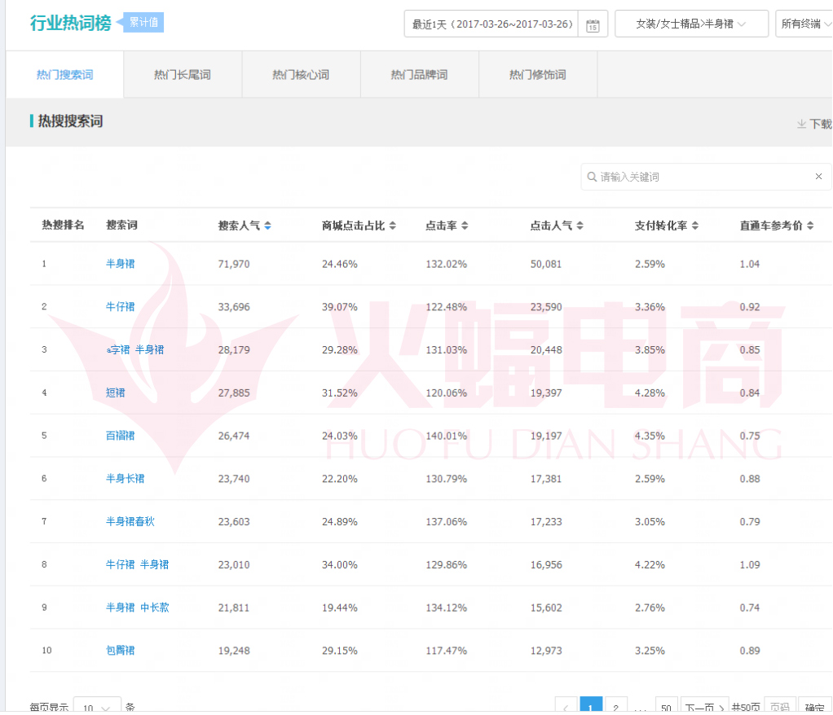The height and width of the screenshot is (715, 833).
Task: Switch to 热门品牌词 tab
Action: pos(420,75)
